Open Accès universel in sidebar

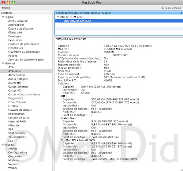click(x=18, y=21)
